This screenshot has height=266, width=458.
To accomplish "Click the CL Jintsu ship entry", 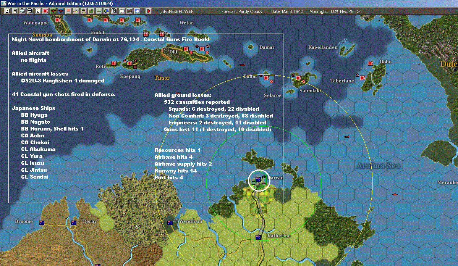I will pos(34,170).
